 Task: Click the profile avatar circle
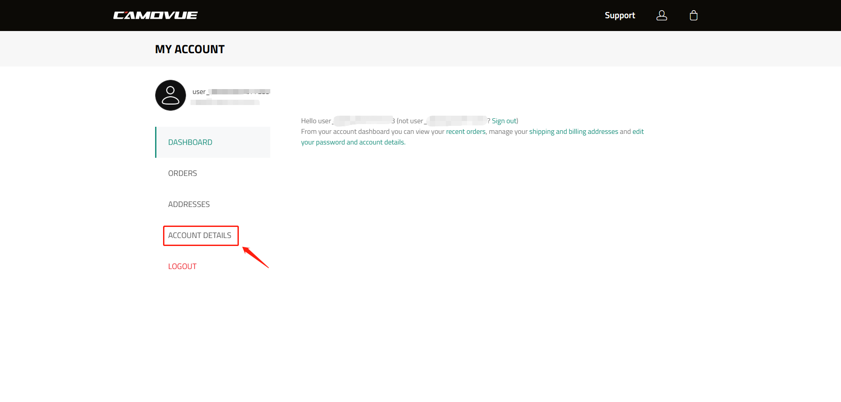point(171,95)
